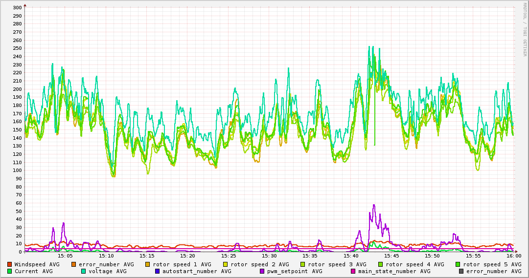Click the rotor speed 2 AVG color swatch

tap(226, 264)
